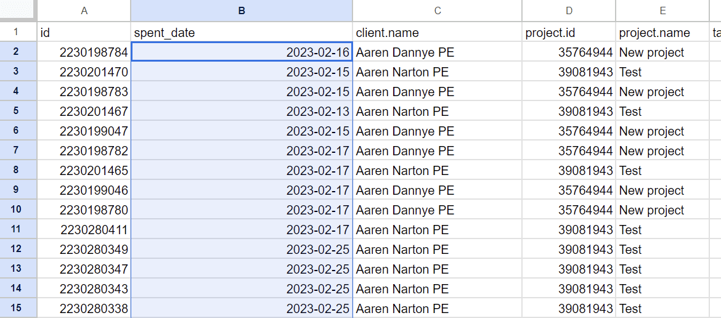Select the column D header
This screenshot has width=721, height=318.
tap(568, 10)
